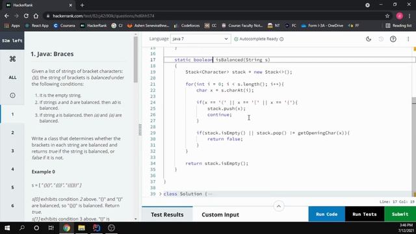Open the Apps bookmark shortcut
Screen dimensions: 416x234
[x=12, y=25]
